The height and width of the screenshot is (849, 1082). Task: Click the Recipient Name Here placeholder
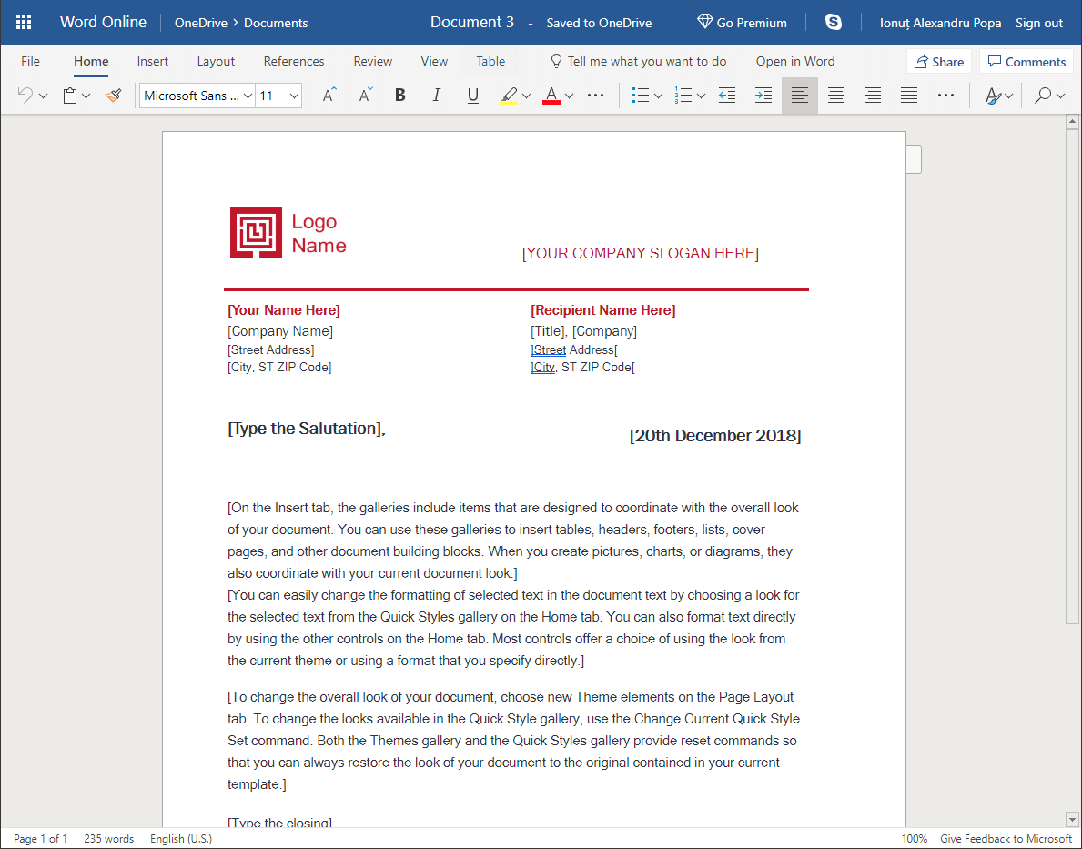(603, 310)
